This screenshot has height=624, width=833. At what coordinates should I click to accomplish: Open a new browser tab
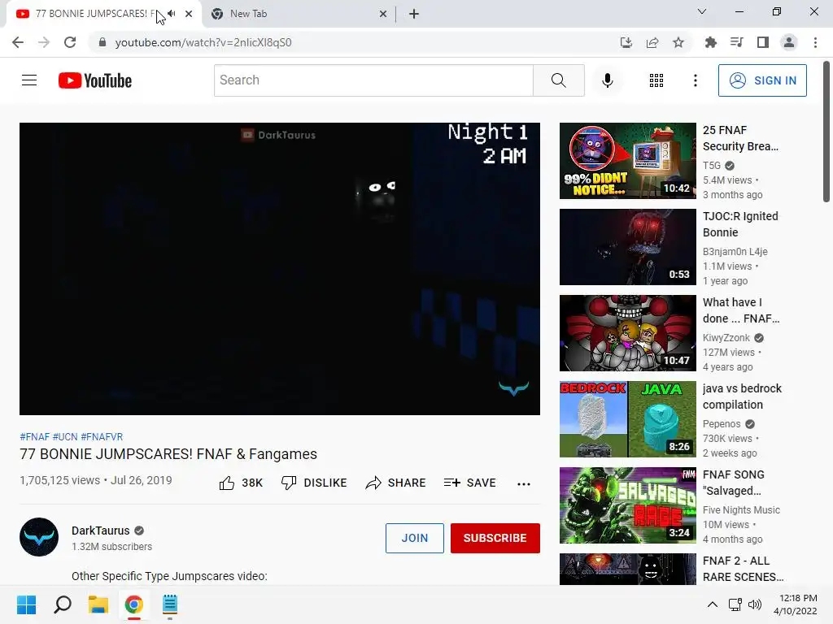coord(414,15)
